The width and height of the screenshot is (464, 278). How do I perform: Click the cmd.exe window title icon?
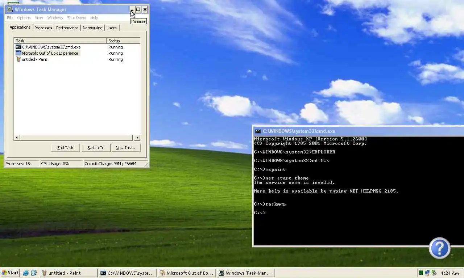(x=258, y=131)
